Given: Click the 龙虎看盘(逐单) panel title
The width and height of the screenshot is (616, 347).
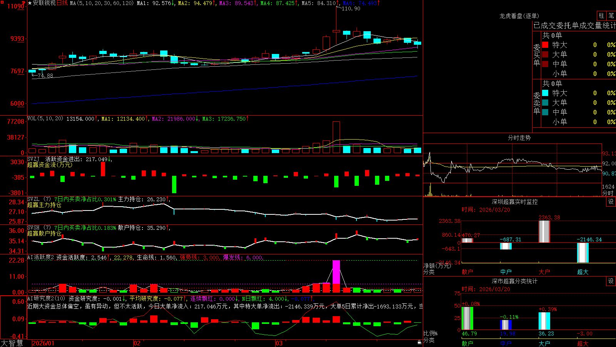Looking at the screenshot, I should [519, 16].
